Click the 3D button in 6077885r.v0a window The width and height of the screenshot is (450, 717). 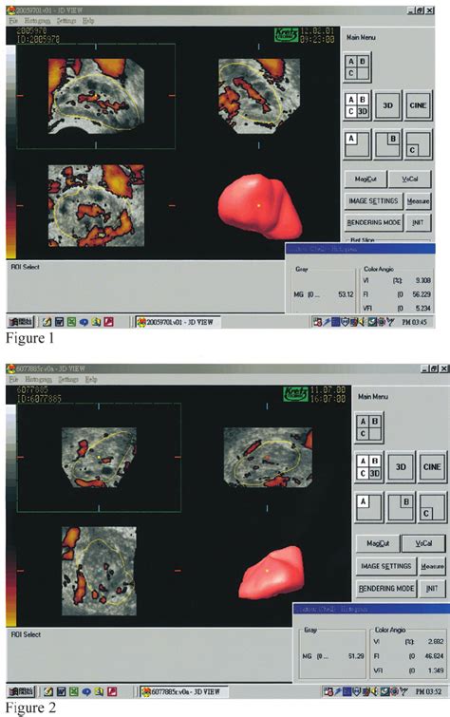click(401, 467)
